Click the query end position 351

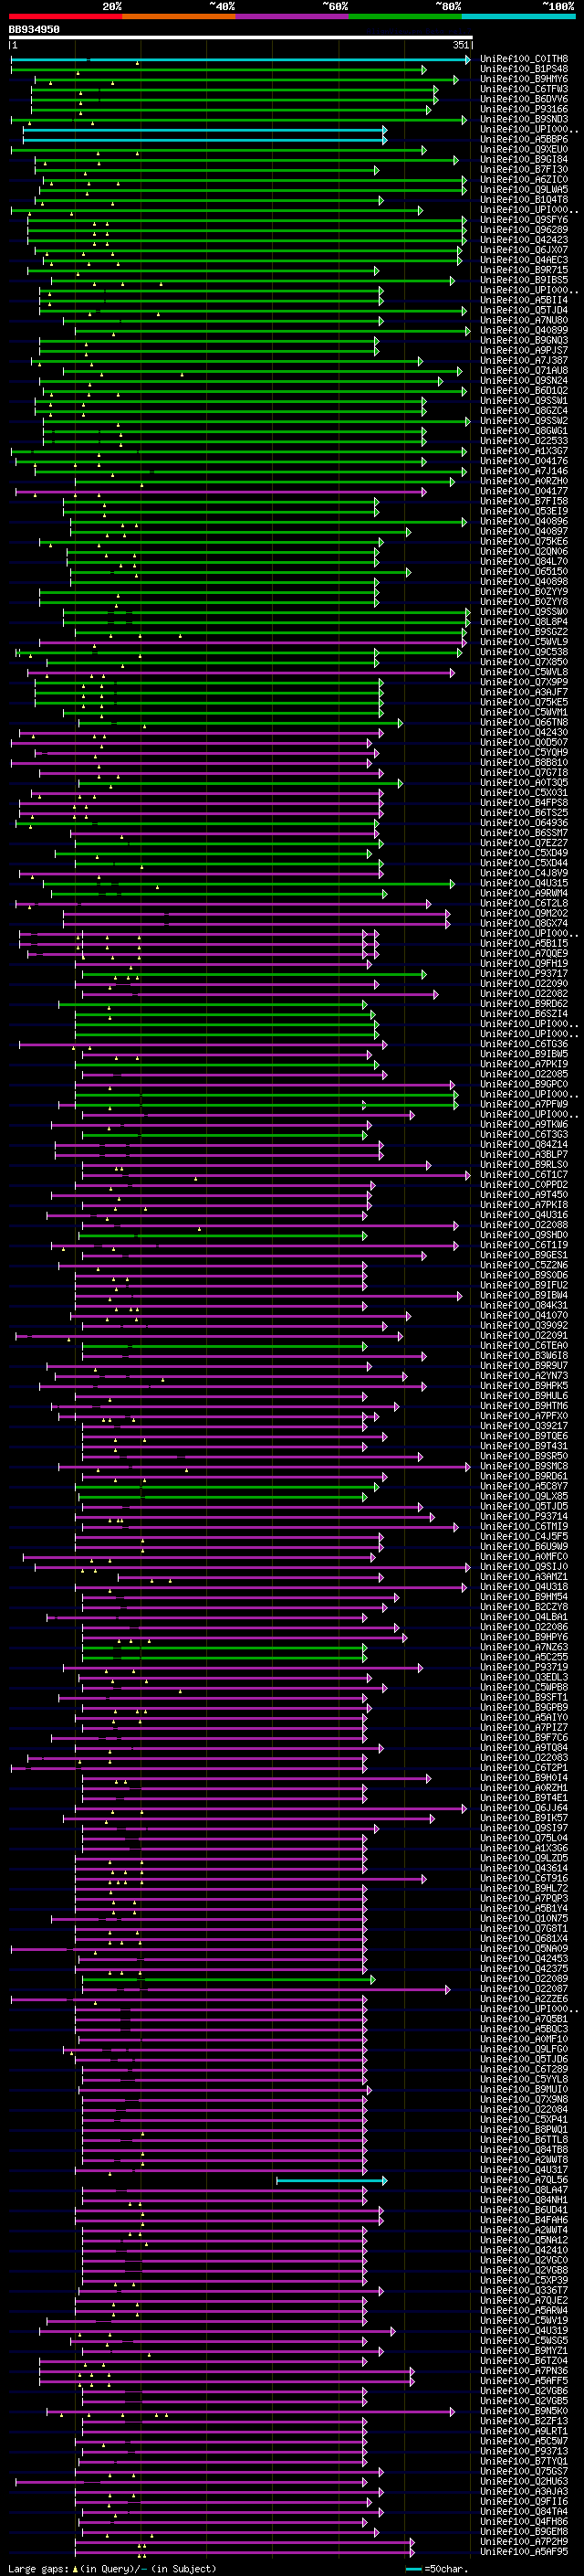pos(460,45)
